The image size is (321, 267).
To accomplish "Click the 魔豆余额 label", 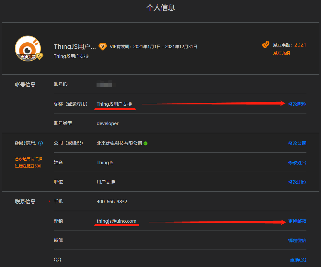I will click(x=282, y=45).
